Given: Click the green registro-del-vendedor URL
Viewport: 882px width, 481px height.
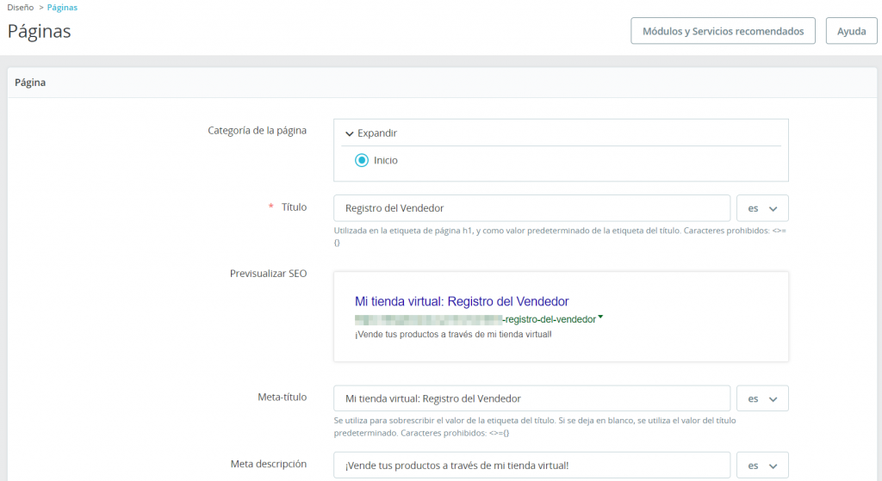Looking at the screenshot, I should click(549, 319).
